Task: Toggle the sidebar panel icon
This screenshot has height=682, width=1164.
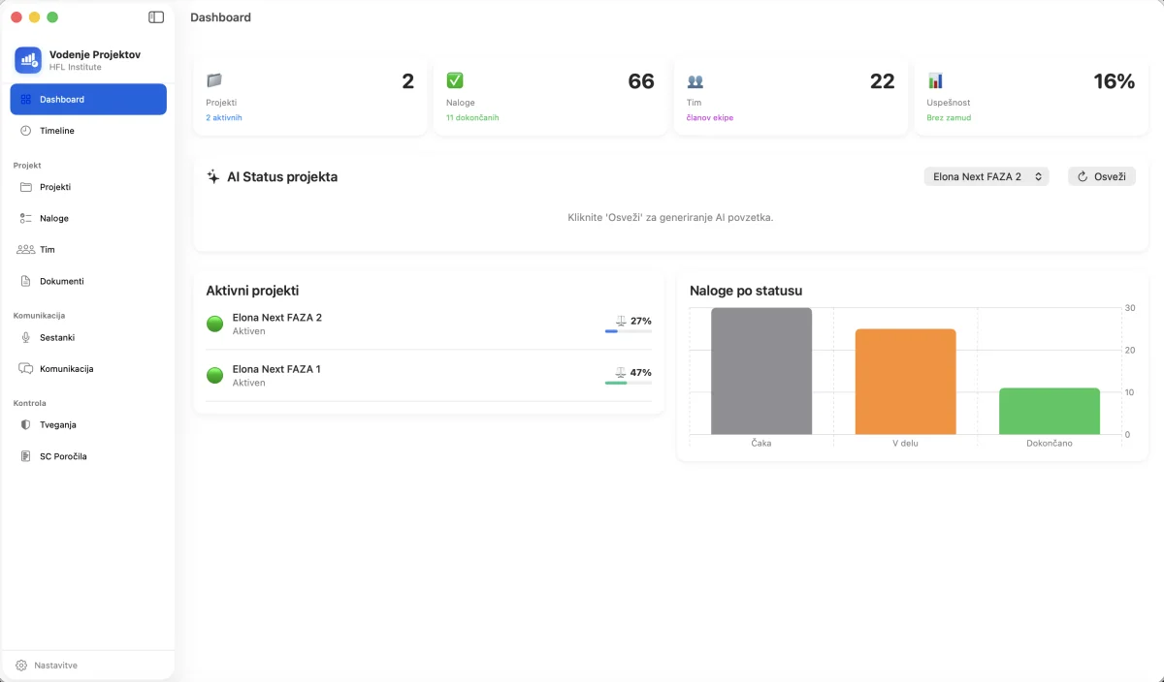Action: (156, 17)
